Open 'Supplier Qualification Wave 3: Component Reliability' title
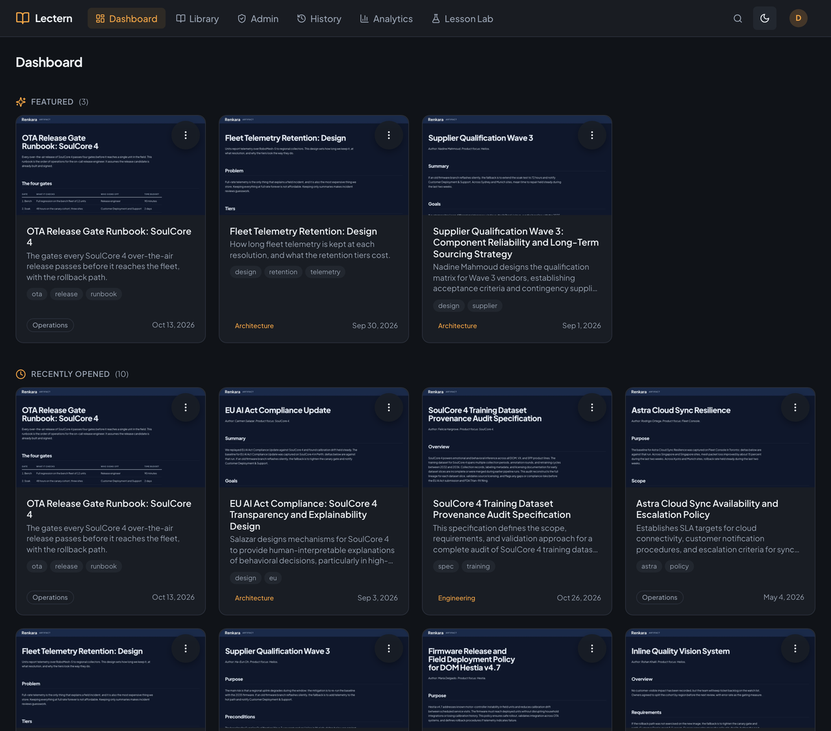This screenshot has height=731, width=831. tap(516, 242)
